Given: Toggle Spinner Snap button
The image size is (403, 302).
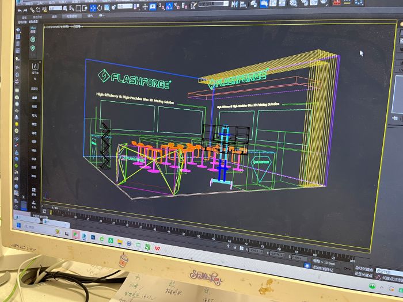Looking at the screenshot, I should coord(185,6).
